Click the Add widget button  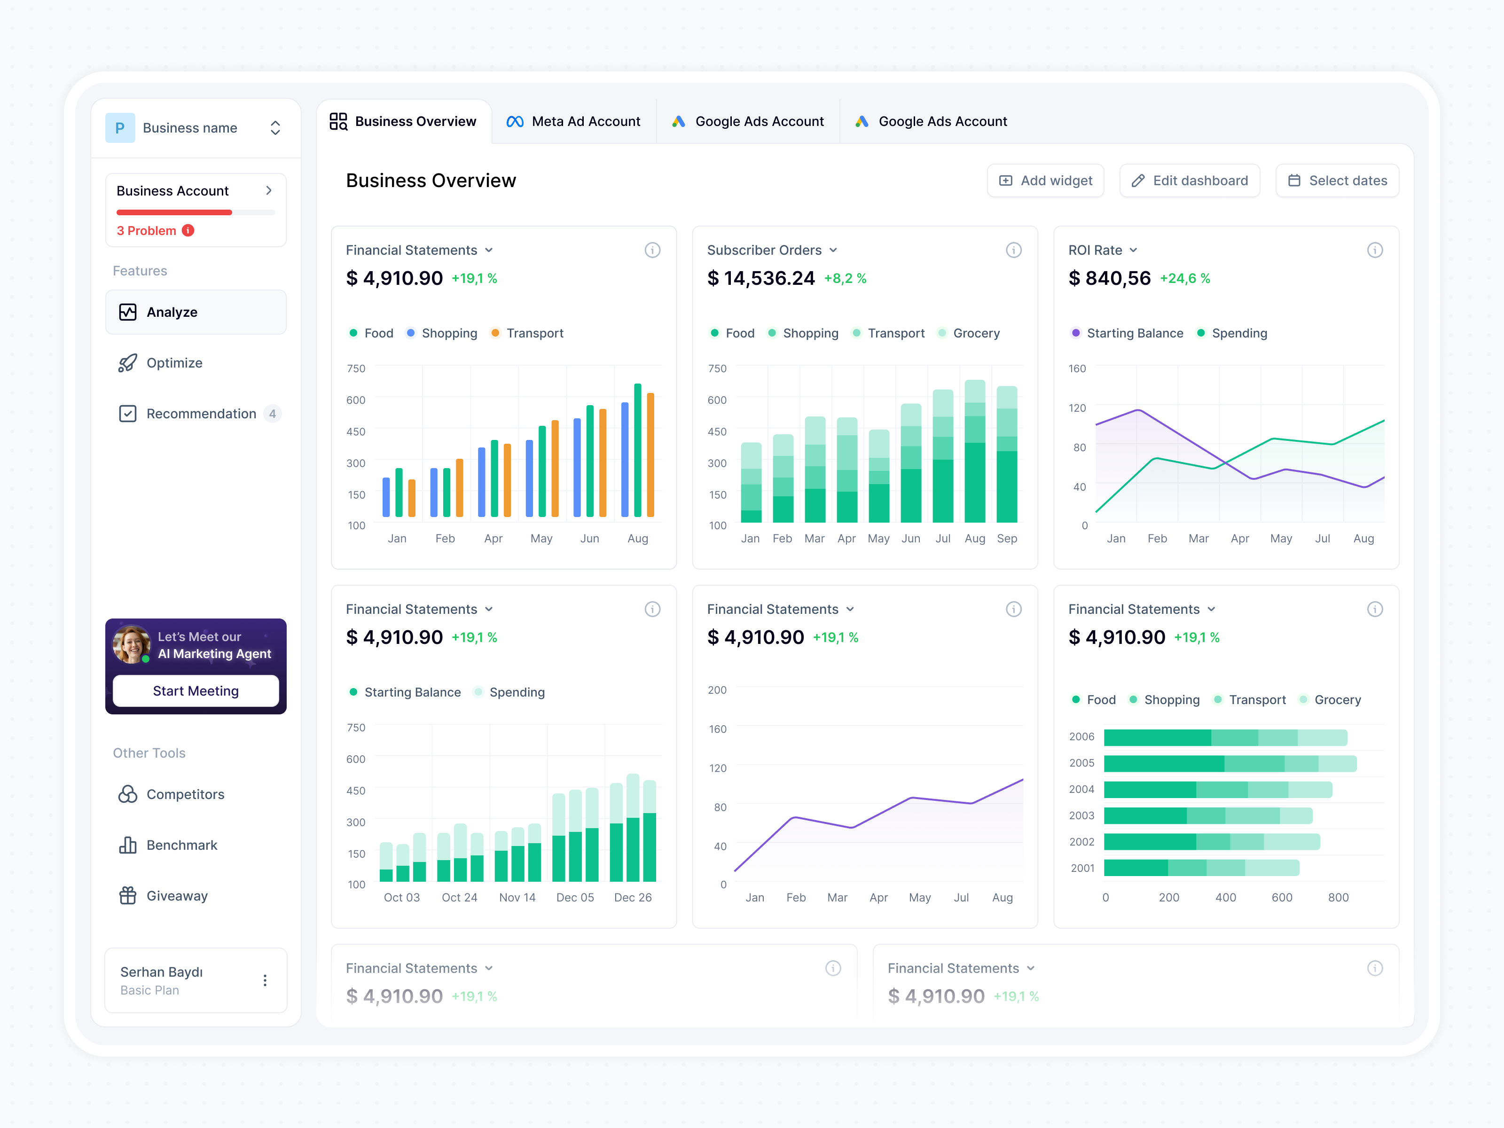click(1045, 180)
